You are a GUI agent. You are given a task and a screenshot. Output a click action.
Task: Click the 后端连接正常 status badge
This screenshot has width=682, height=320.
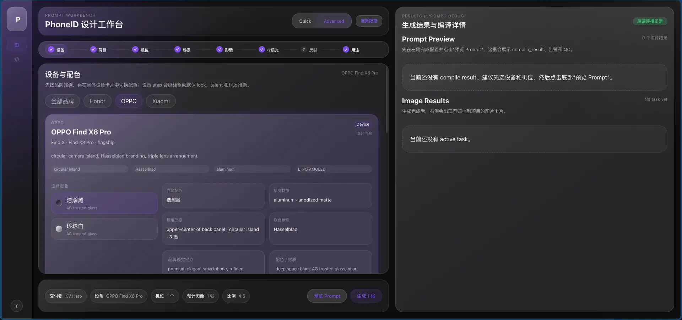coord(650,21)
